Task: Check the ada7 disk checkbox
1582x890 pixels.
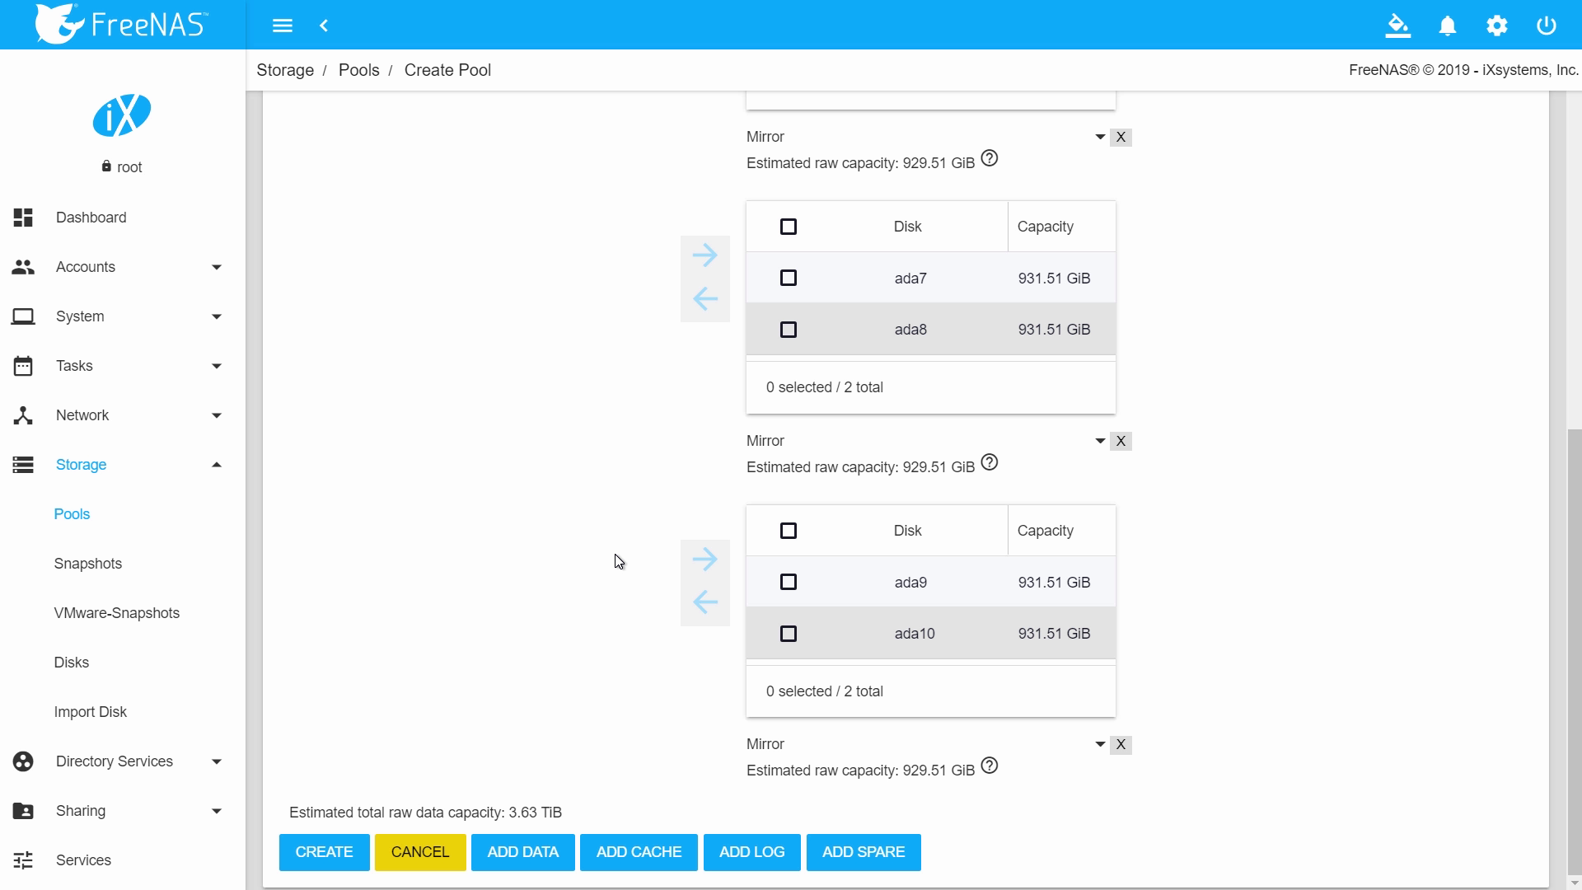Action: [x=789, y=279]
